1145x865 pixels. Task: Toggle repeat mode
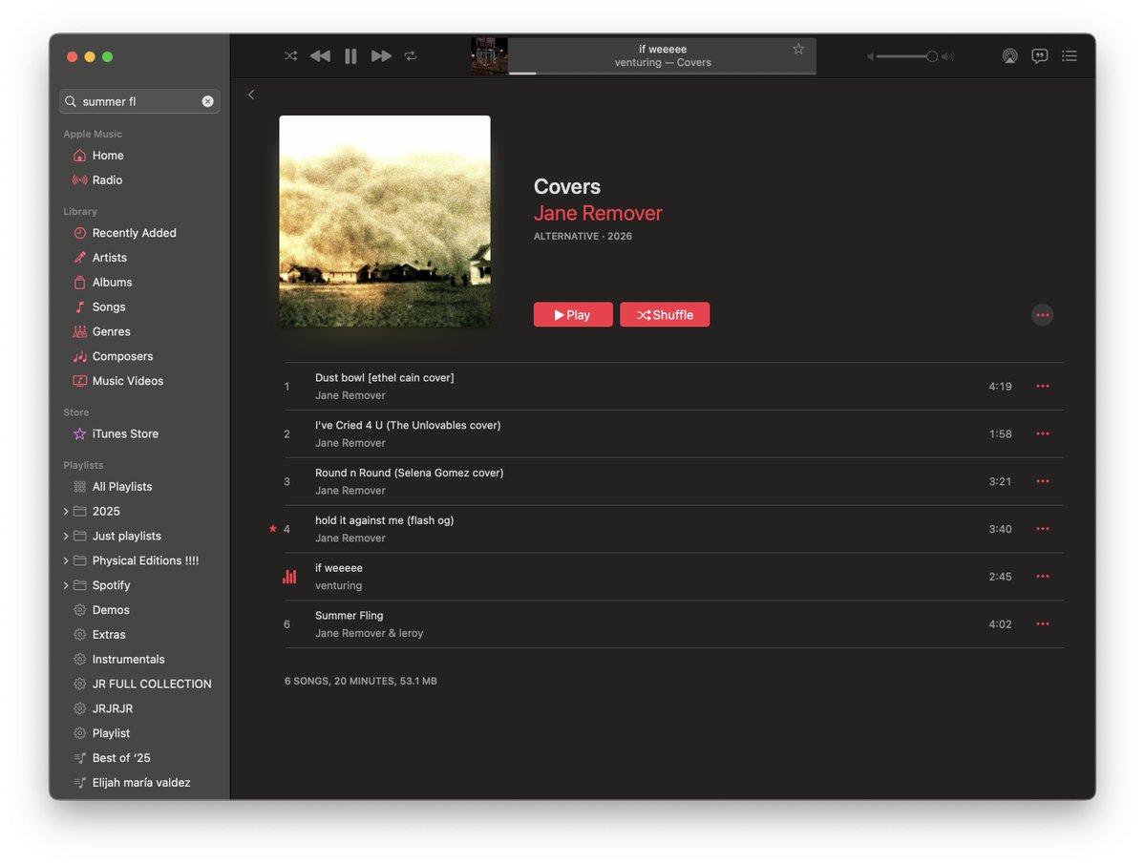tap(412, 56)
